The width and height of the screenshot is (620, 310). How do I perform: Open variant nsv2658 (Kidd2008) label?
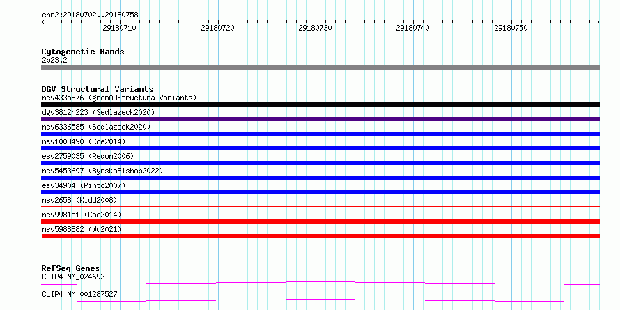[x=79, y=200]
